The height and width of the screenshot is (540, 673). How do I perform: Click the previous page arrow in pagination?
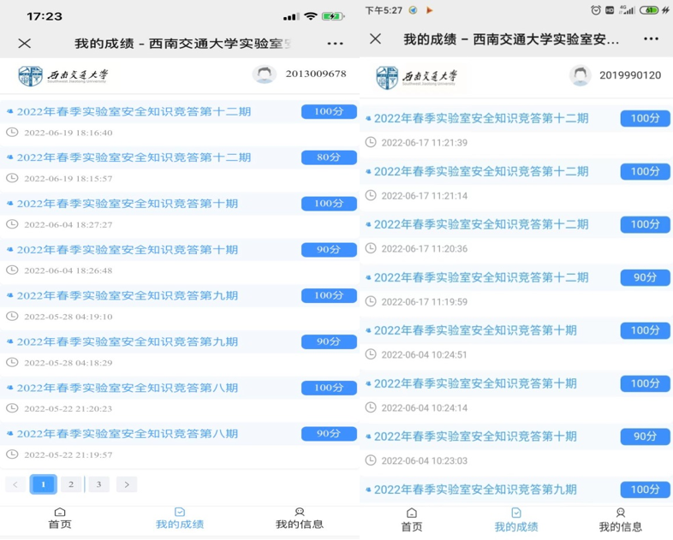pyautogui.click(x=15, y=484)
